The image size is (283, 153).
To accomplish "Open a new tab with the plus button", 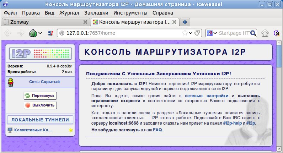I will (185, 22).
